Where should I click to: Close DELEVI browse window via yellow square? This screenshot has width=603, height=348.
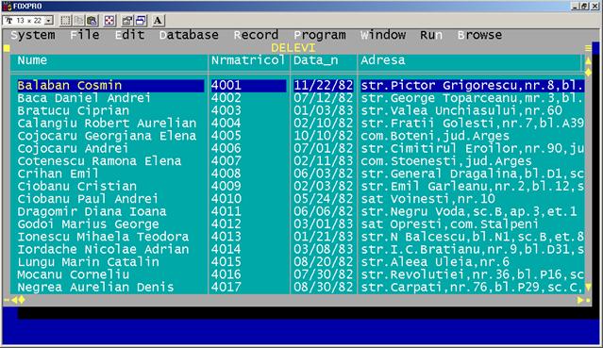[x=7, y=48]
